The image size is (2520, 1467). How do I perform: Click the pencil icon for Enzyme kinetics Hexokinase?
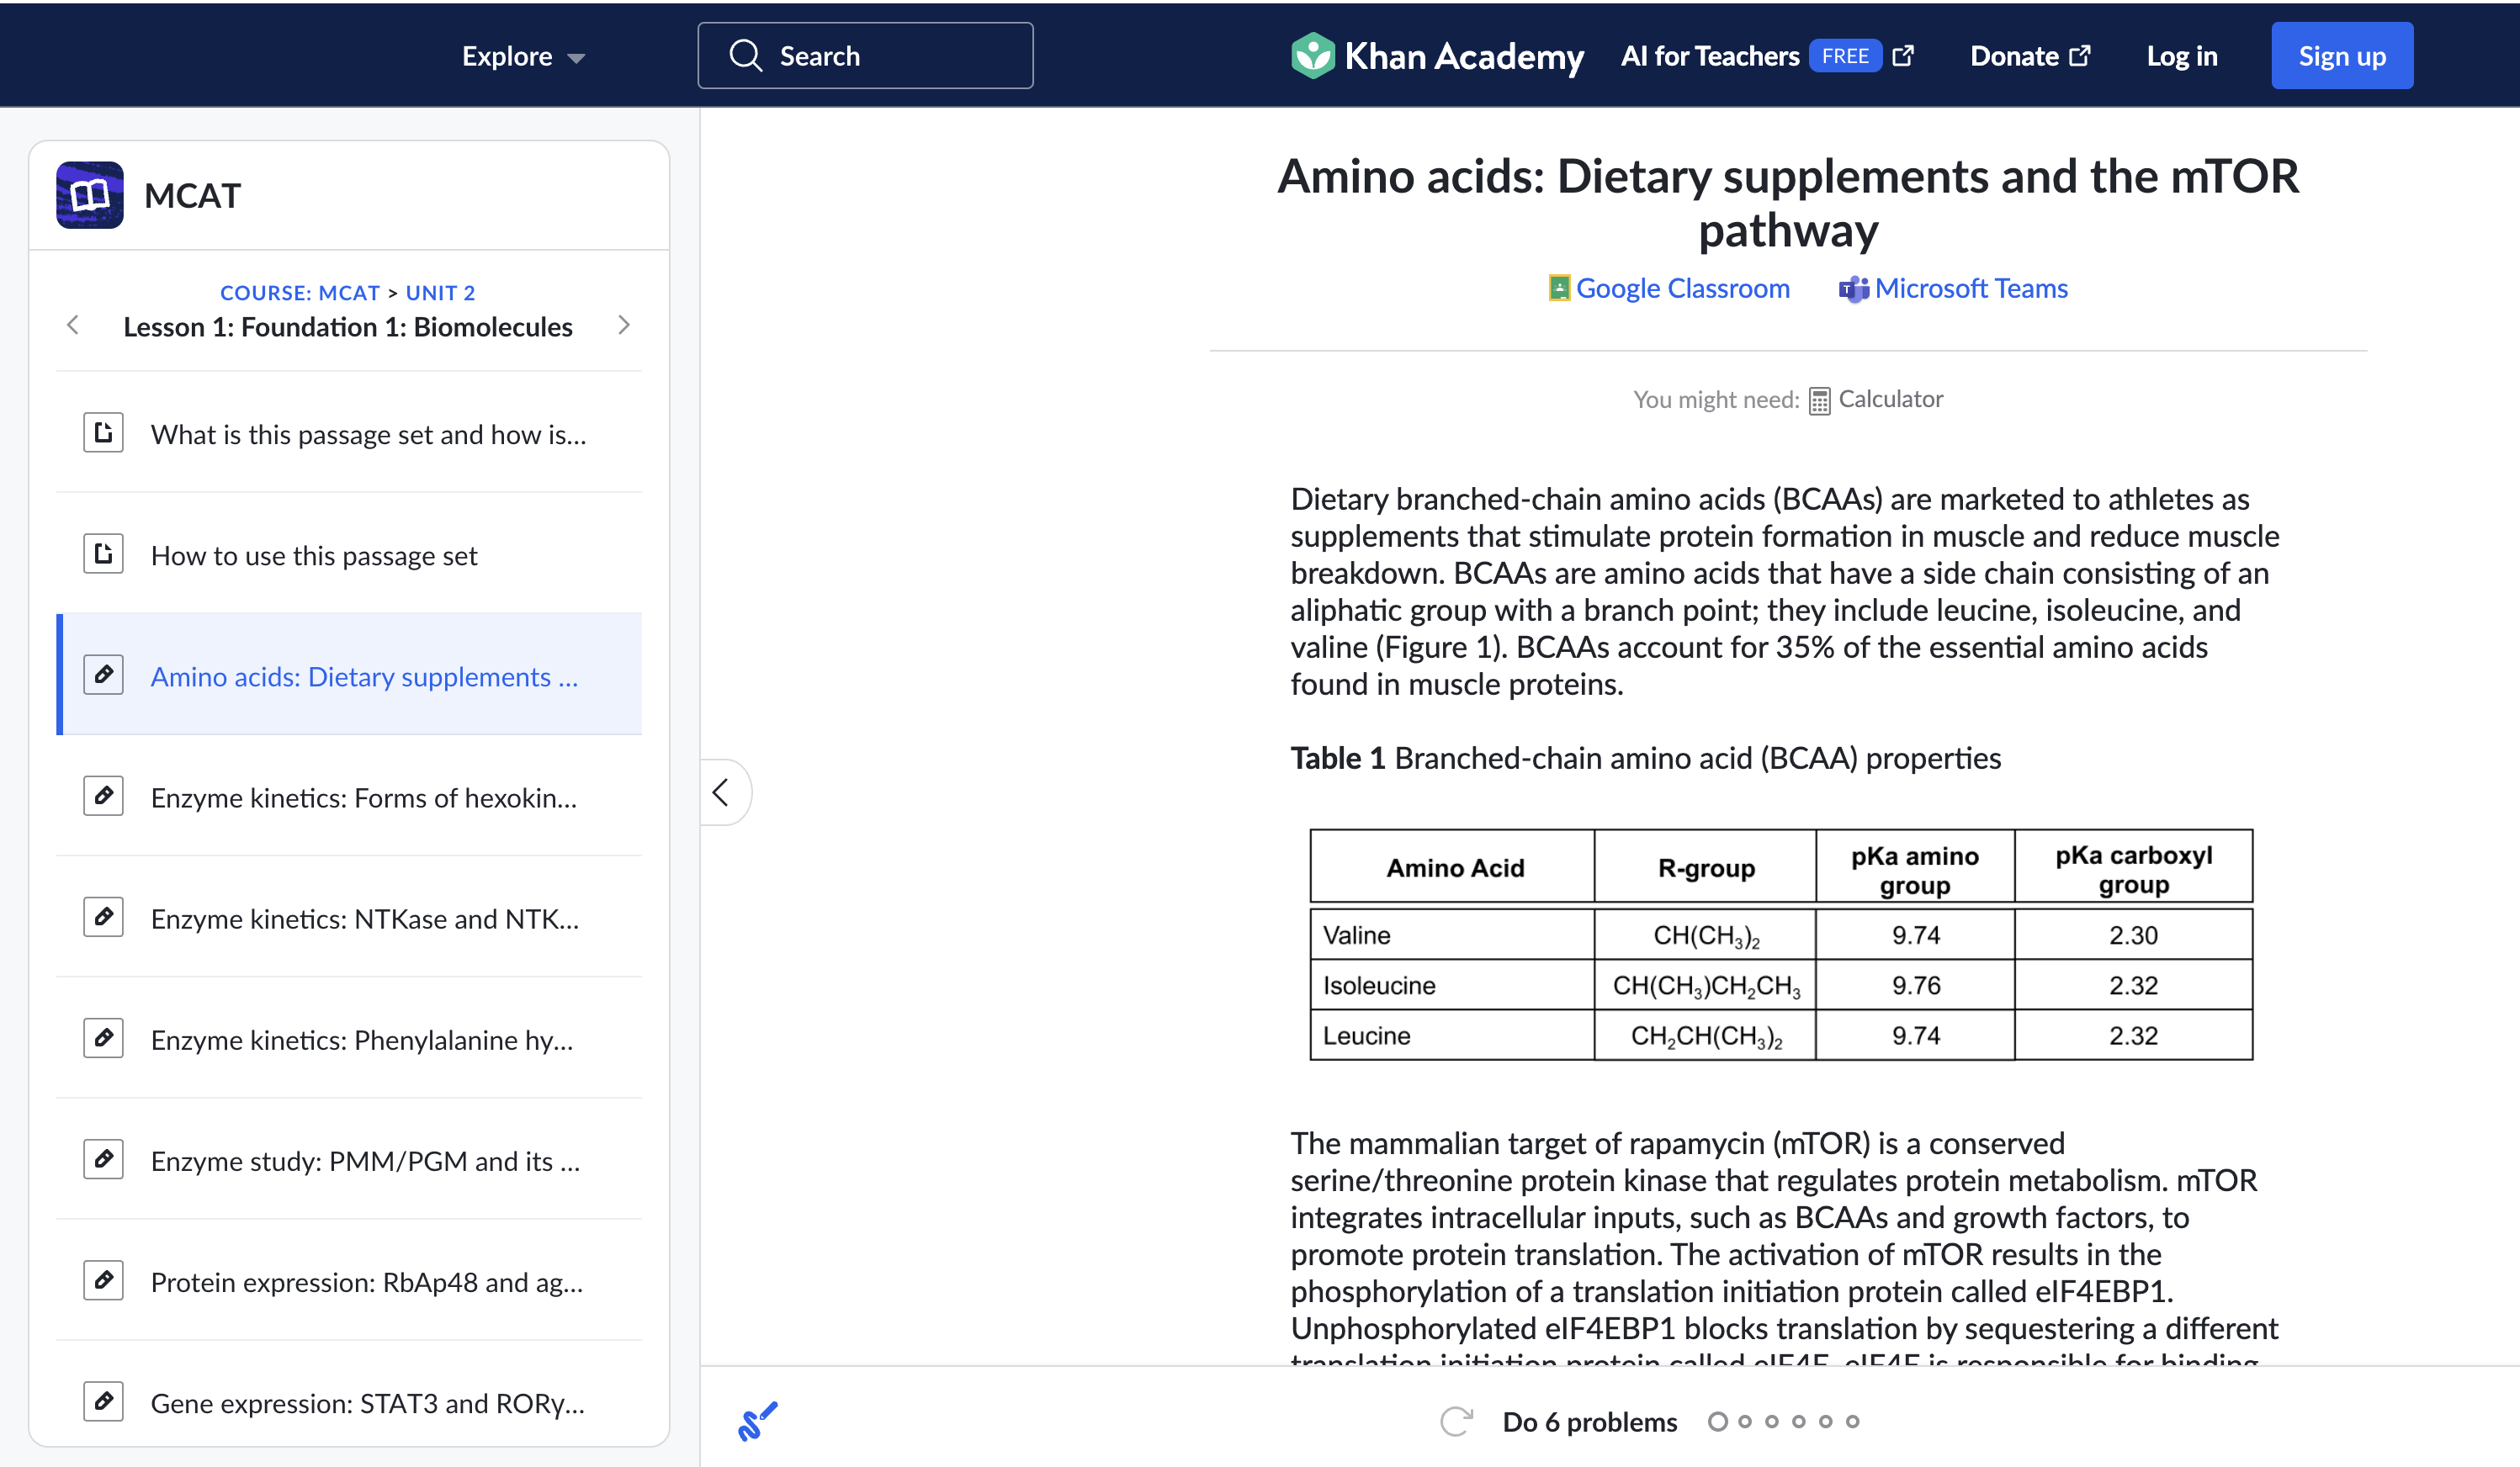(101, 797)
